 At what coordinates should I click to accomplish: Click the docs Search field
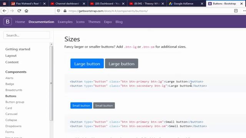click(x=27, y=35)
